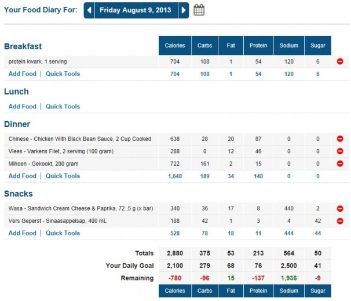The width and height of the screenshot is (351, 301).
Task: Go to the previous day arrow
Action: click(x=89, y=10)
